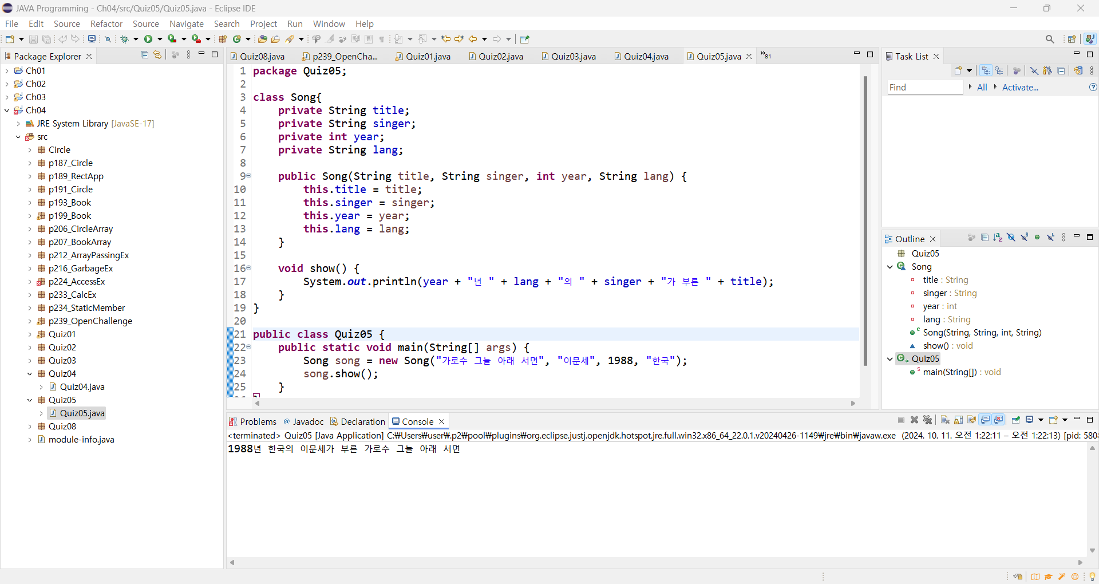Click the Back navigation arrow in the toolbar

tap(473, 39)
